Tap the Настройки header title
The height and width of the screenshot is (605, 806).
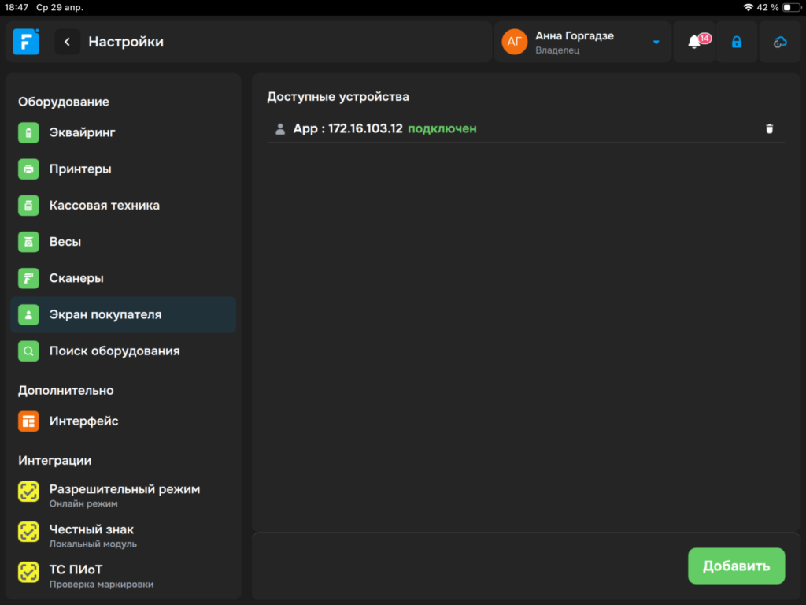tap(126, 42)
